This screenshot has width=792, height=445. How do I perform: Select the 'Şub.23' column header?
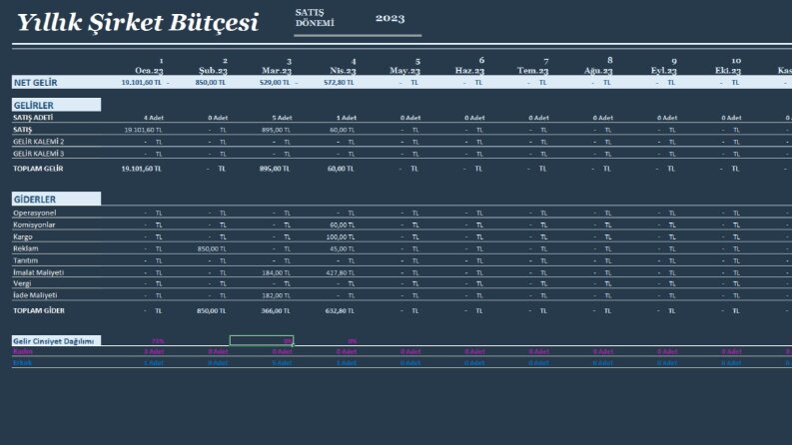[213, 71]
